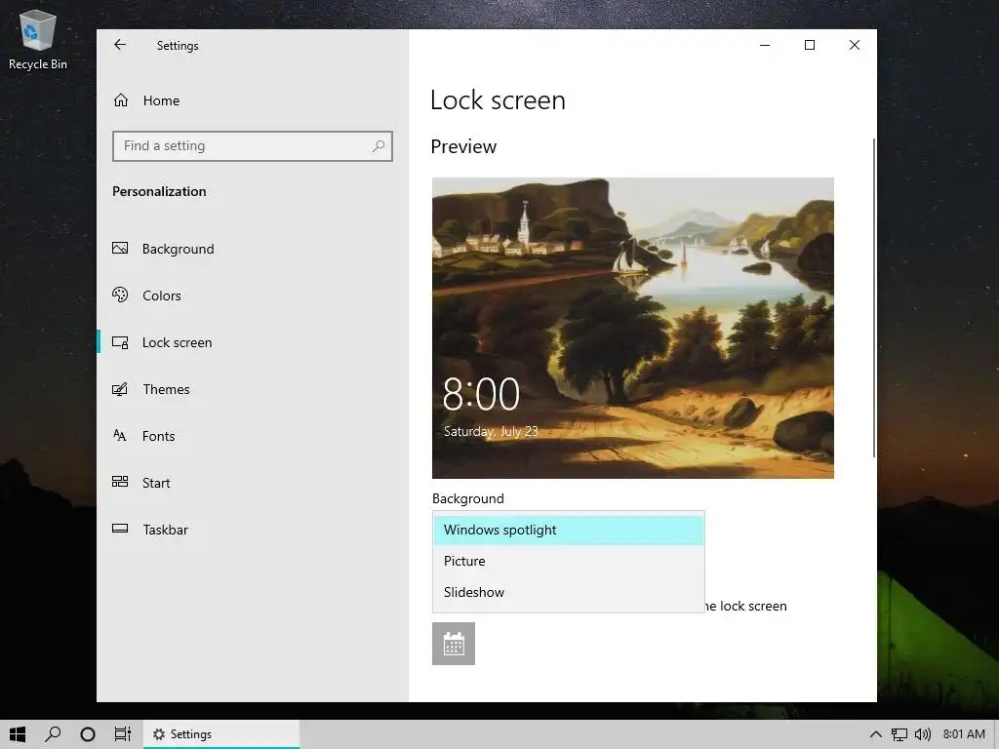The height and width of the screenshot is (749, 999).
Task: Focus the Find a setting search box
Action: 253,146
